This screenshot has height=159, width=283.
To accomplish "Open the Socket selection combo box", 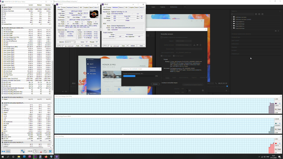I will pyautogui.click(x=70, y=42).
